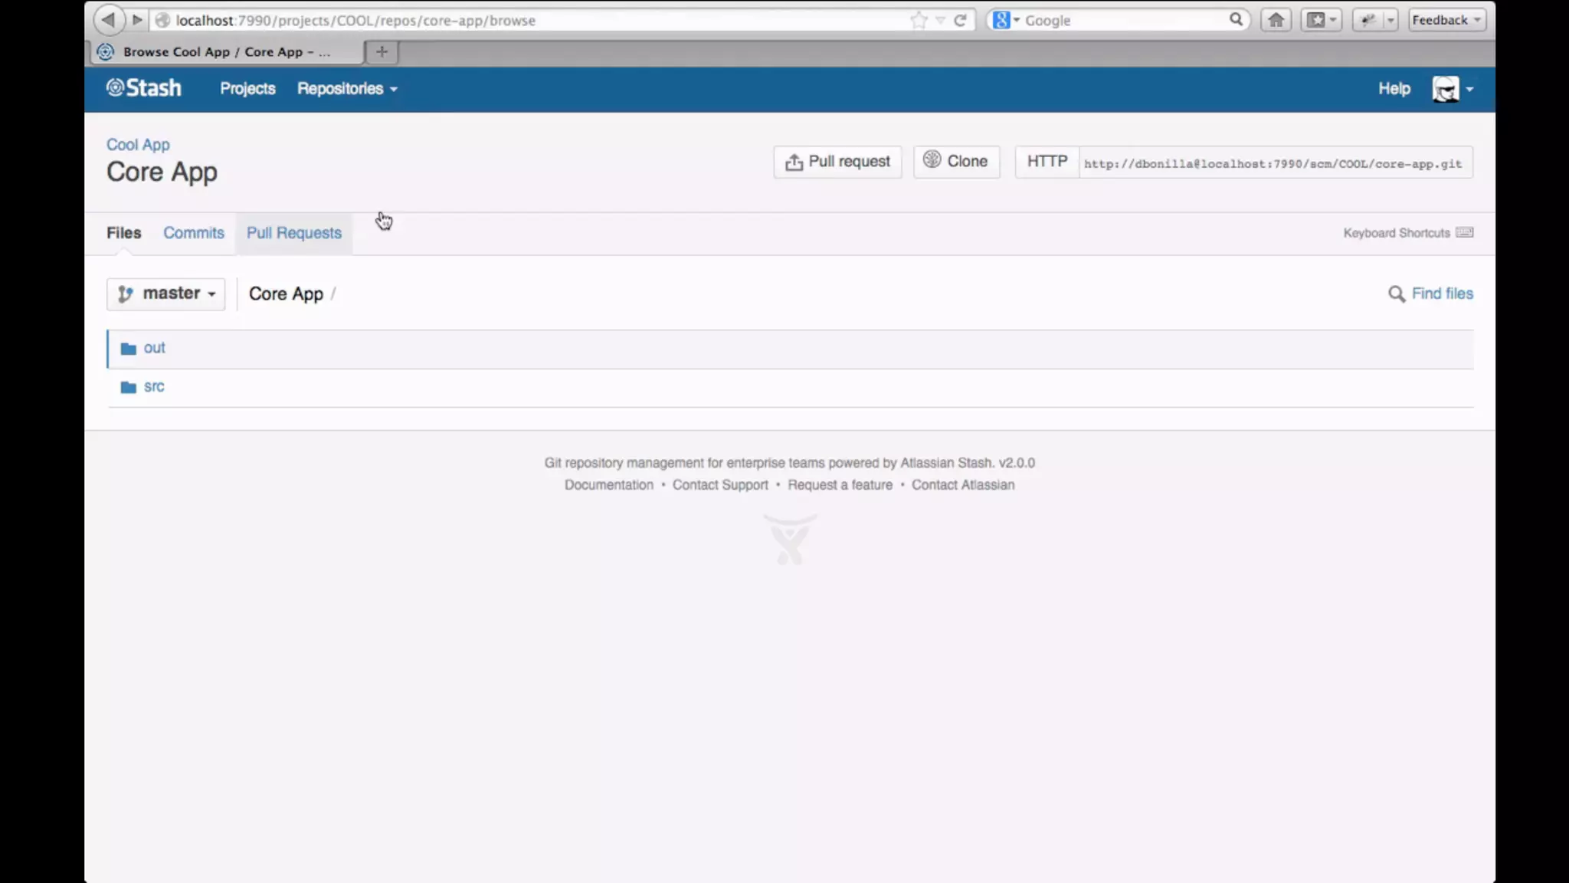Click the Stash logo

point(144,88)
